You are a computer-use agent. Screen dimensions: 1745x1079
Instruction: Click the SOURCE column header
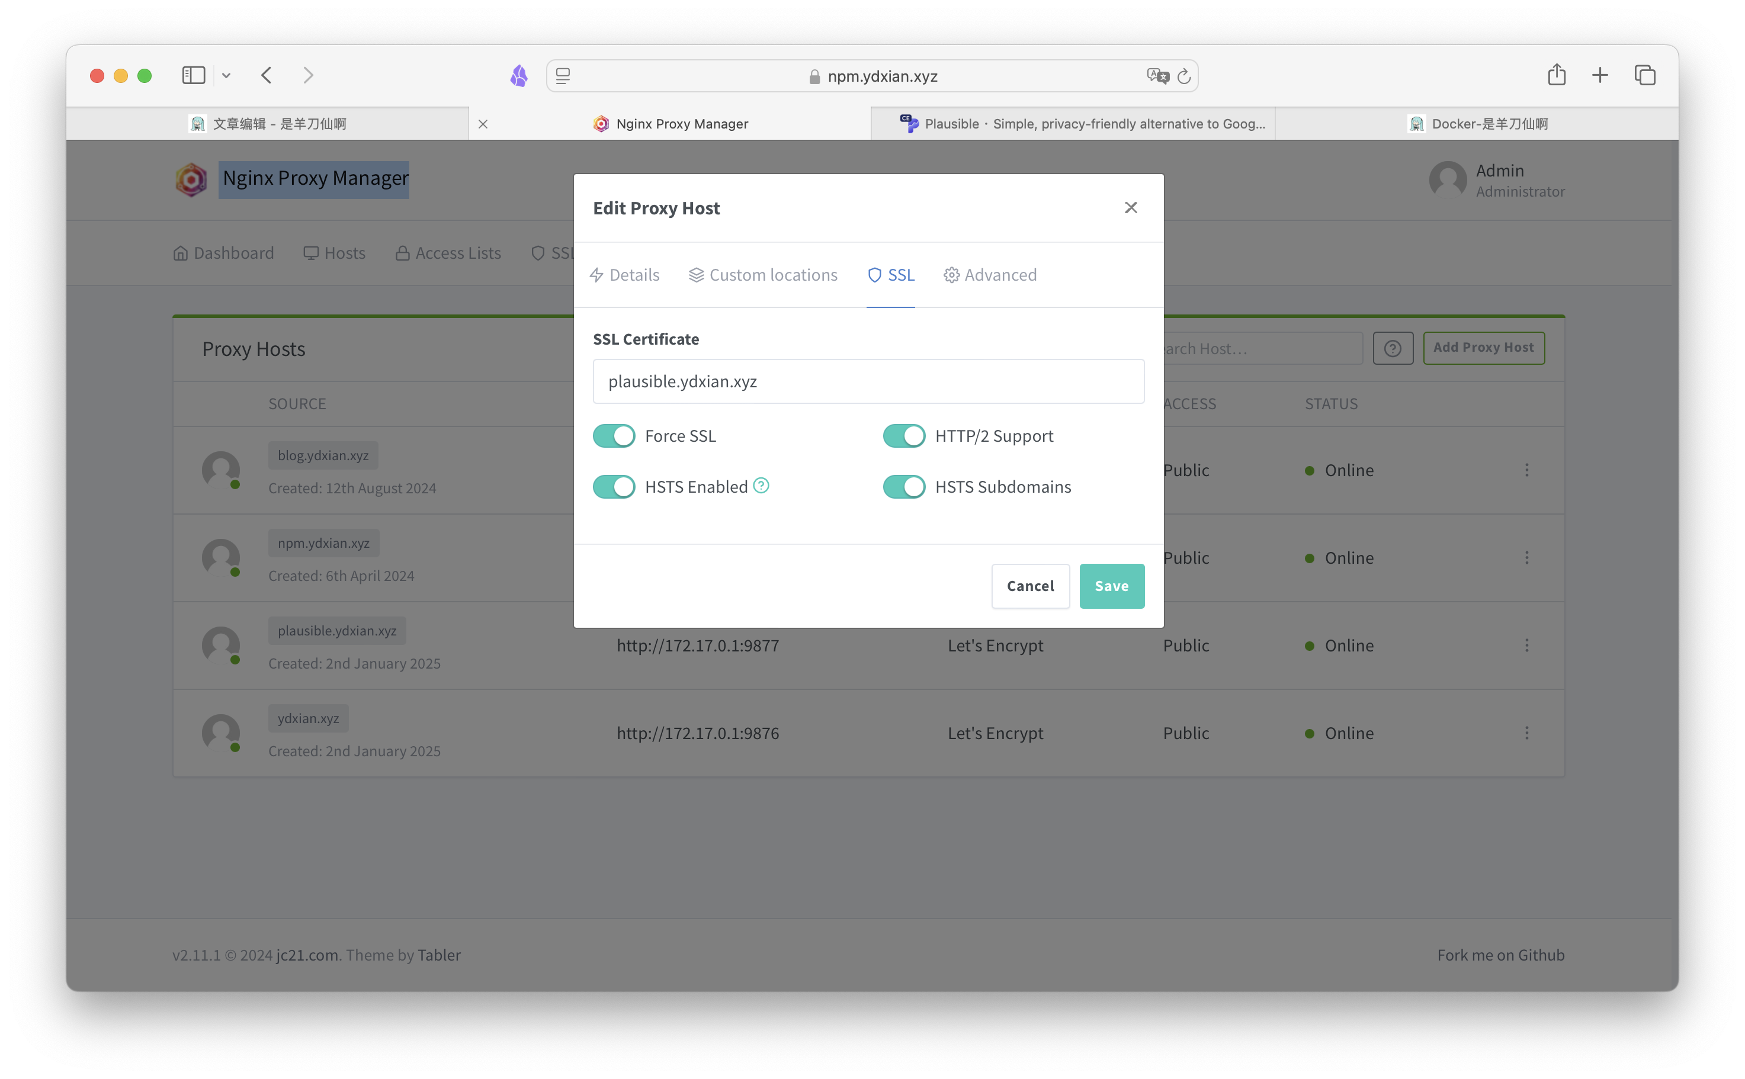click(x=297, y=404)
